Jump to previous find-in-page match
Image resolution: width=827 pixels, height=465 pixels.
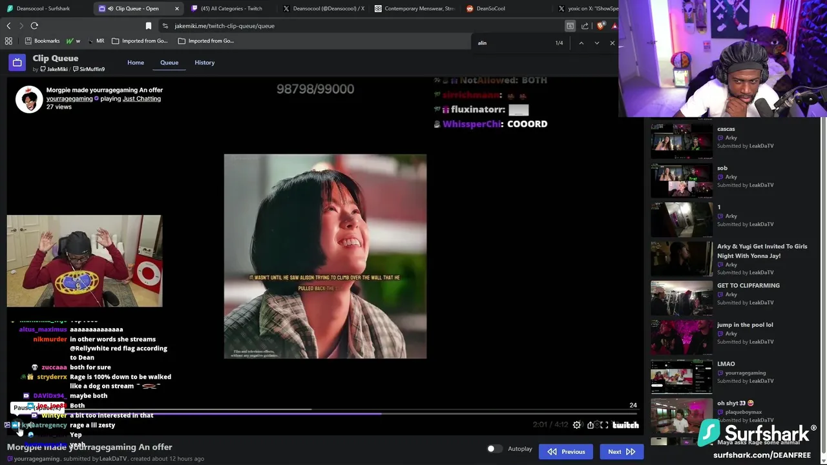click(581, 43)
